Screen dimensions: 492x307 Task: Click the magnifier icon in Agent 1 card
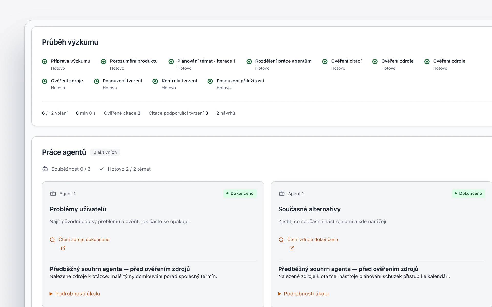[53, 240]
